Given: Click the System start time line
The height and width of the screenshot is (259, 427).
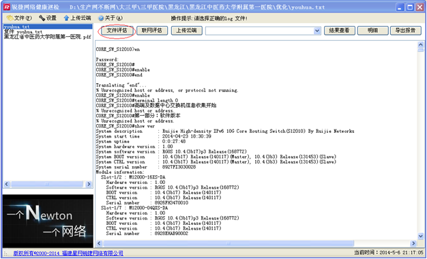Looking at the screenshot, I should pos(153,136).
